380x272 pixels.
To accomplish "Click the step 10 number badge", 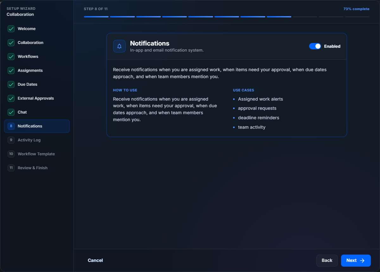I will click(x=11, y=154).
